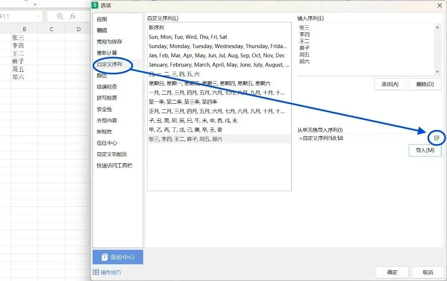Screen dimensions: 447x281
Task: Click cell containing 郑六 in spreadsheet
Action: tap(24, 77)
